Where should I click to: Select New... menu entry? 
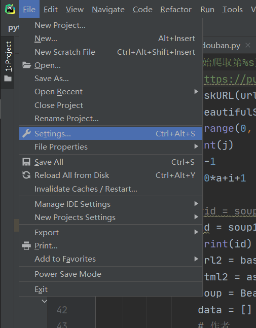coord(111,39)
